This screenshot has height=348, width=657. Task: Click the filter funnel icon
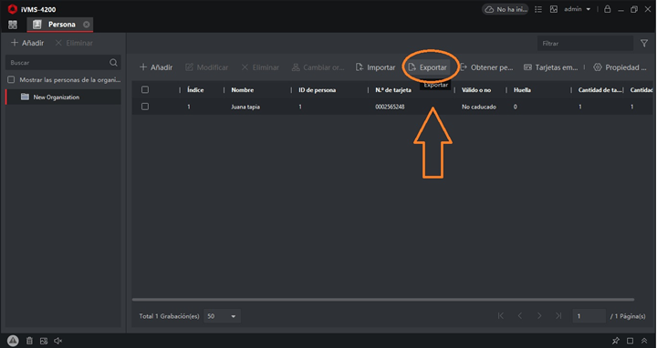click(x=644, y=43)
